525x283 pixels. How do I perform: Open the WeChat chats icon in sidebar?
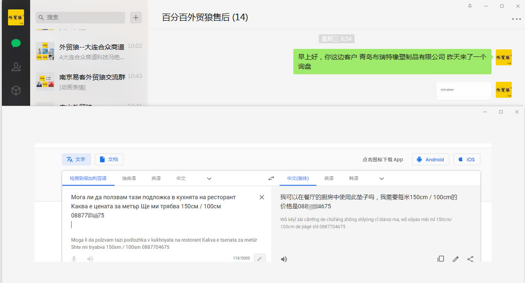point(16,43)
